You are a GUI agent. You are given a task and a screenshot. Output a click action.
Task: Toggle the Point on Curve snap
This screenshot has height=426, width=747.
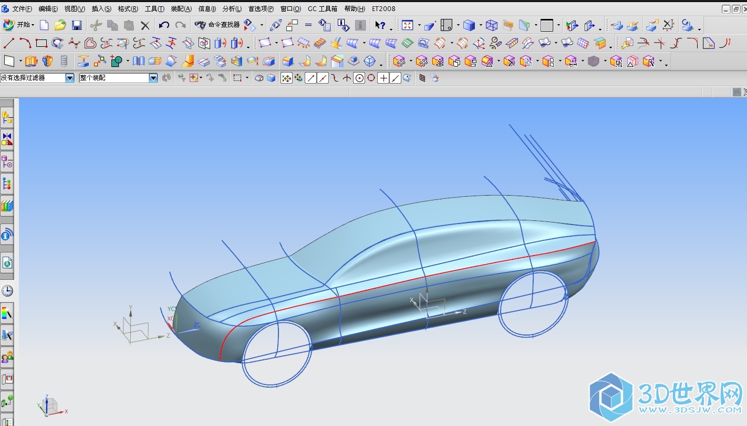tap(396, 78)
